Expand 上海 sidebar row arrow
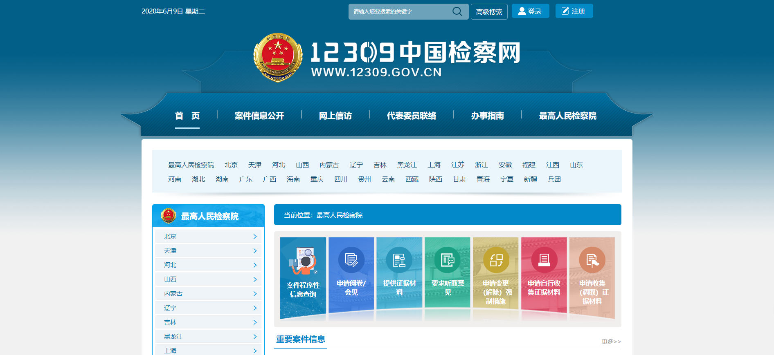774x355 pixels. (255, 351)
